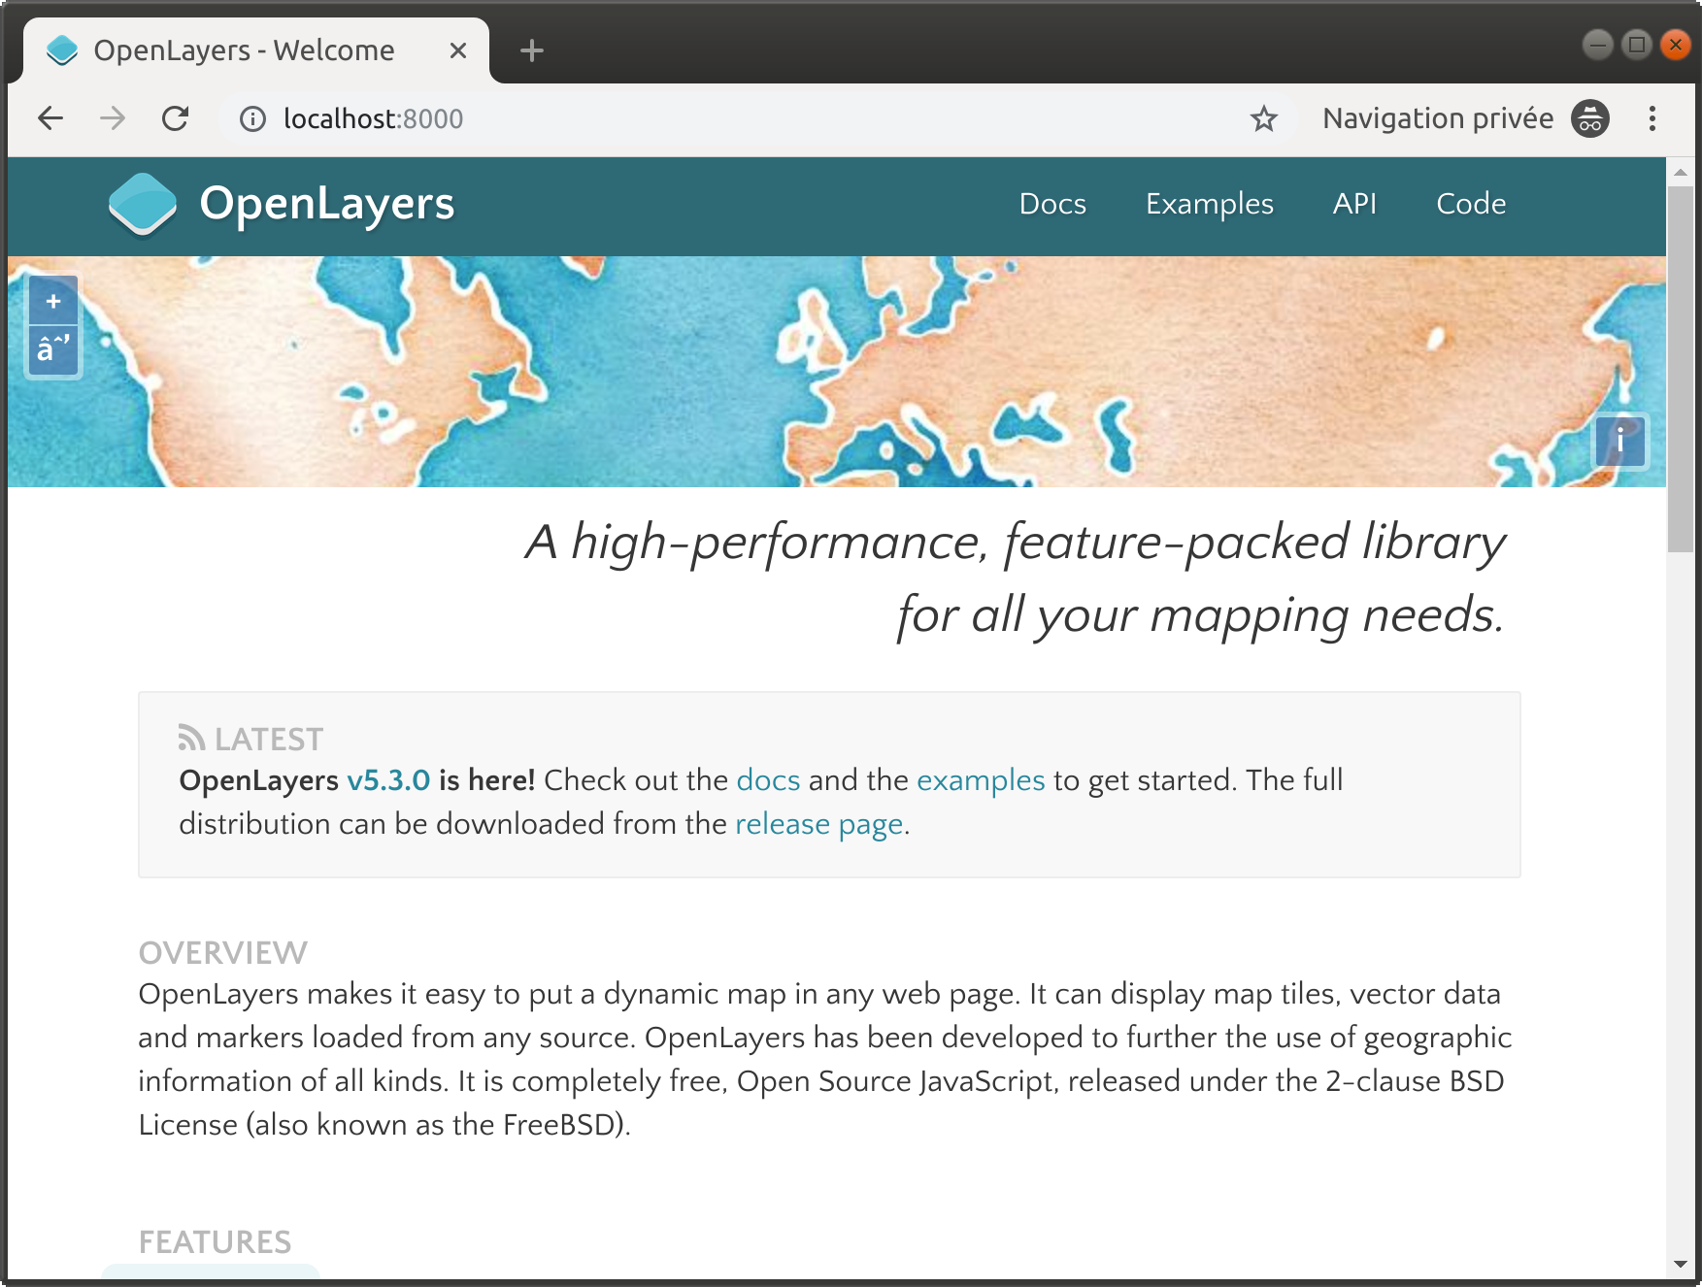
Task: Open the browser three-dot menu
Action: click(1652, 118)
